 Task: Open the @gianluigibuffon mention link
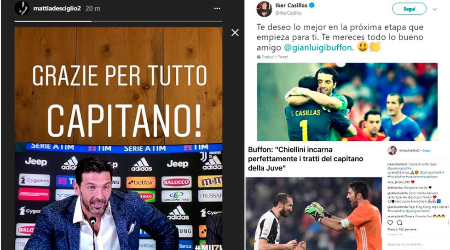point(317,47)
